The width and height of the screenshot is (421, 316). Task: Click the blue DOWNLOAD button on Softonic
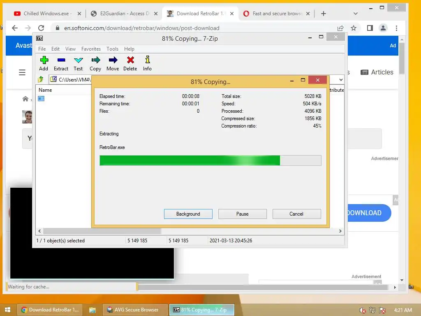pos(370,213)
